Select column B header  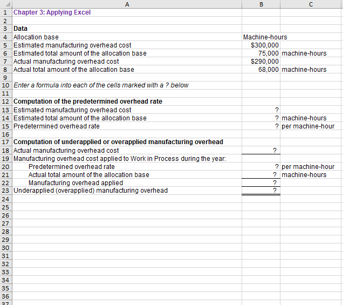click(x=261, y=4)
